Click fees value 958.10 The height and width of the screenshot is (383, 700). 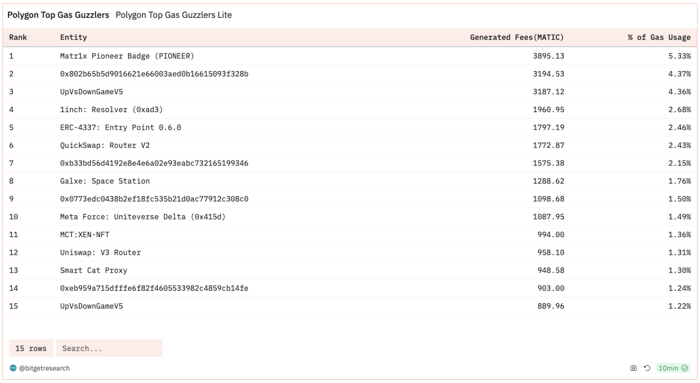550,252
